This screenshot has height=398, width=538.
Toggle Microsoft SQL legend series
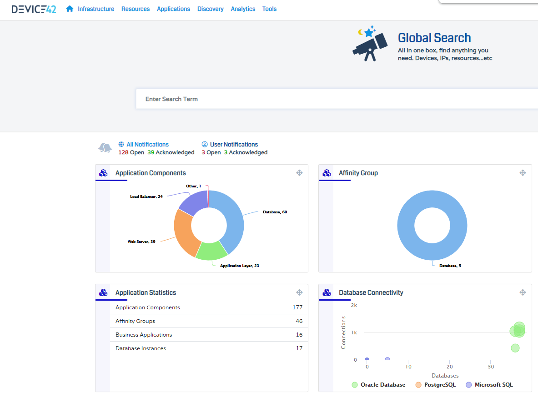(489, 385)
